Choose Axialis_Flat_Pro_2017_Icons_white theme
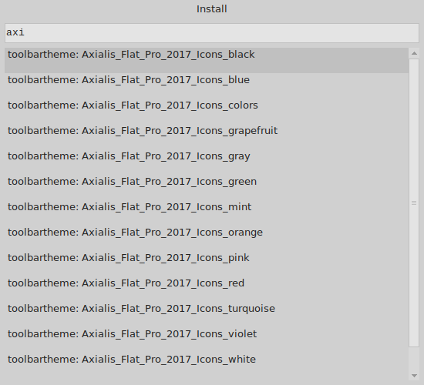This screenshot has width=424, height=385. tap(207, 365)
